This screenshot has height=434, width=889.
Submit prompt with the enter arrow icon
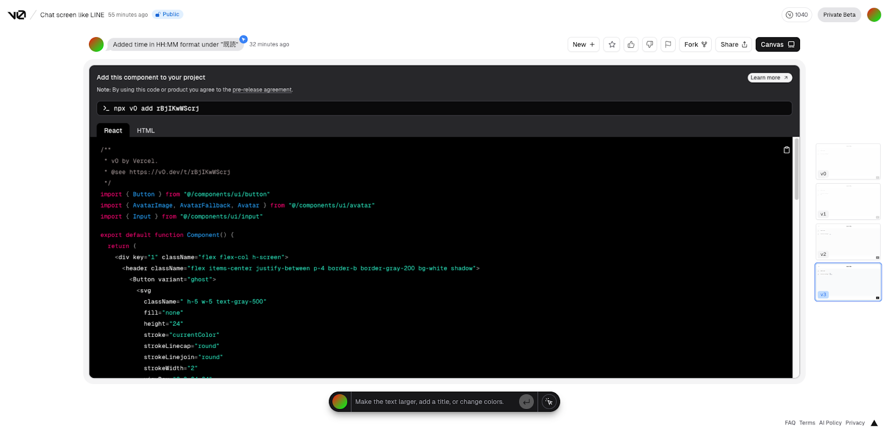[x=526, y=402]
